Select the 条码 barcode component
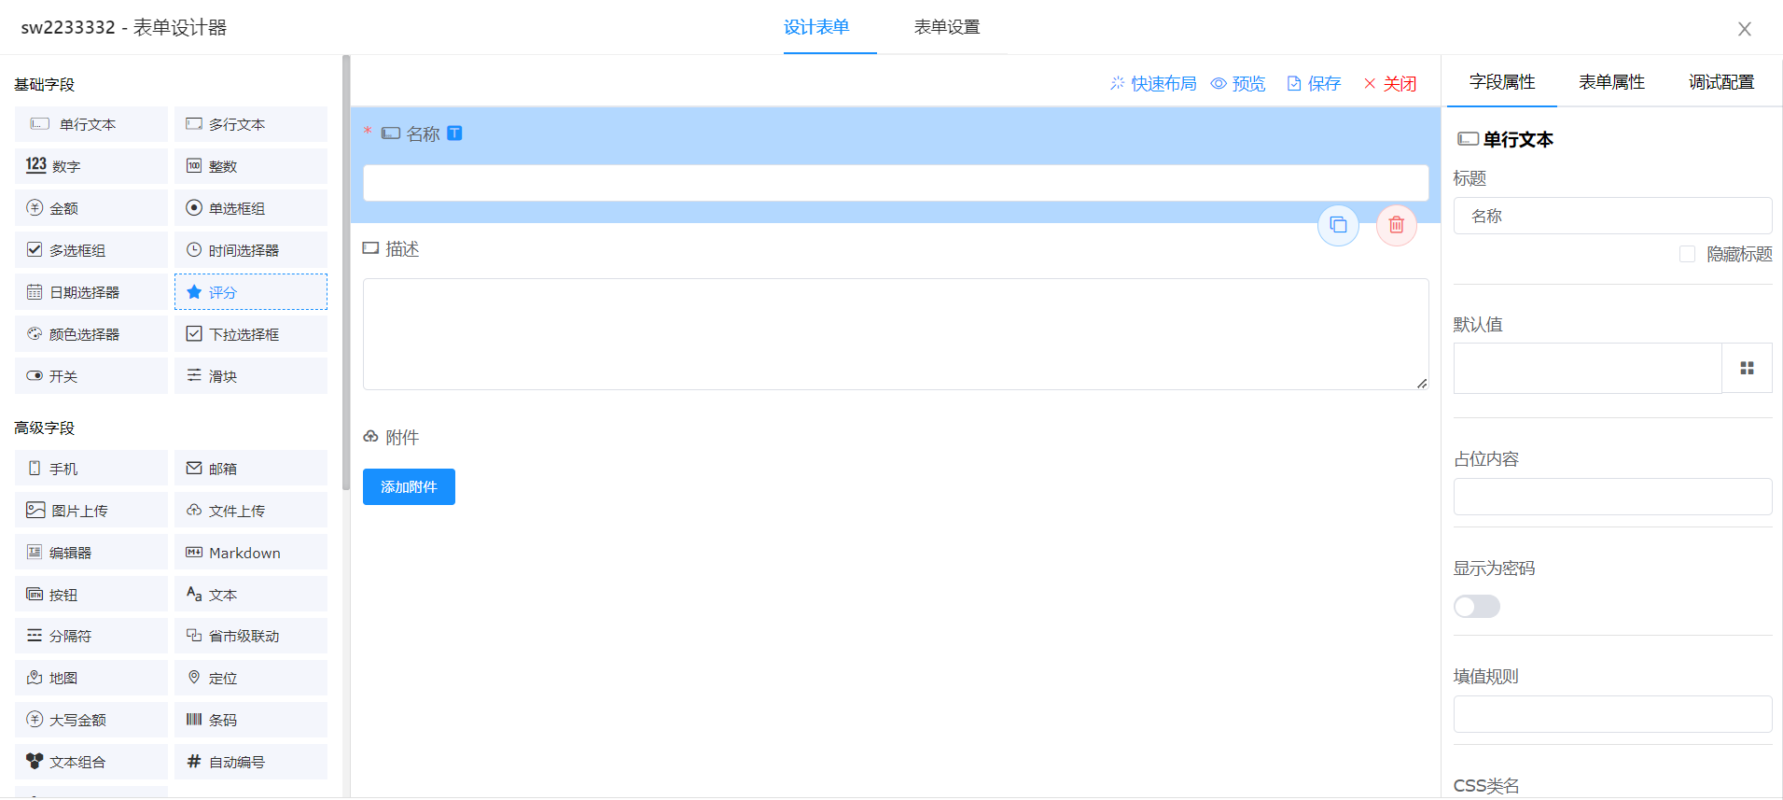Viewport: 1783px width, 800px height. (x=250, y=720)
